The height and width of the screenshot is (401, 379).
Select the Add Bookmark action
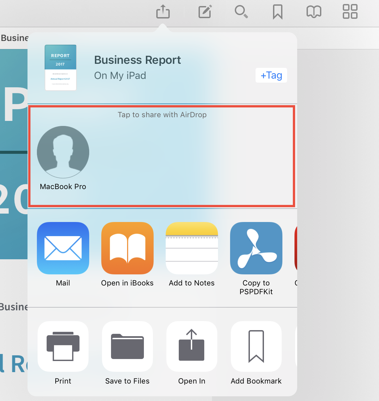256,347
